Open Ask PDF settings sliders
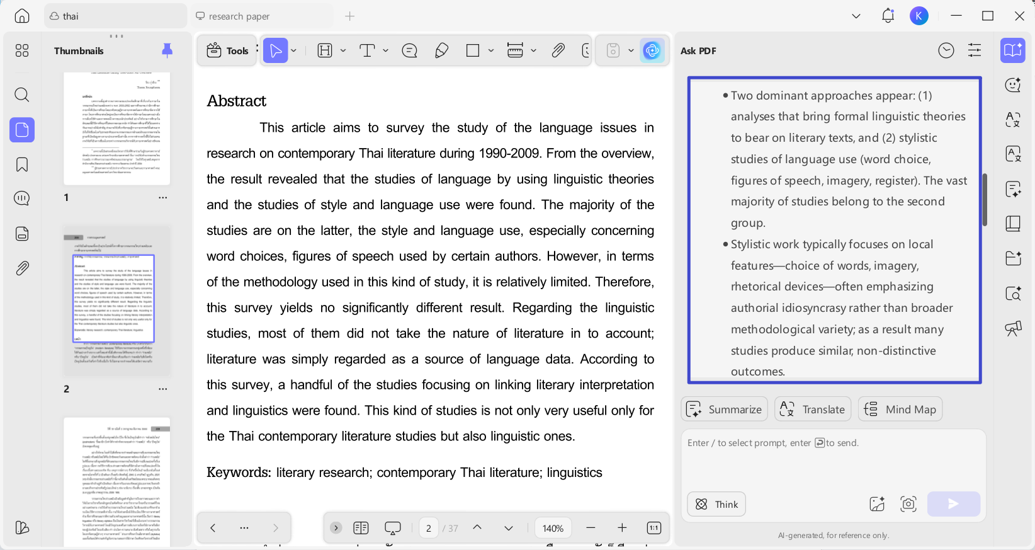 pos(975,50)
